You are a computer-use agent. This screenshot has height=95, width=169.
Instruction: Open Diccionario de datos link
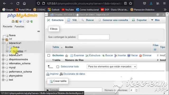[72, 74]
